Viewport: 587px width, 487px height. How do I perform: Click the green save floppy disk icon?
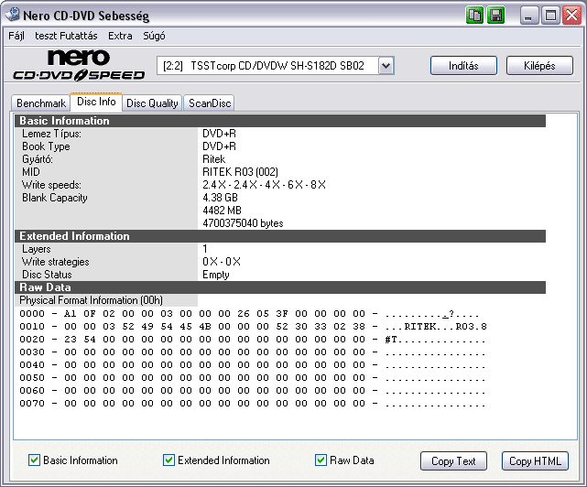coord(496,16)
